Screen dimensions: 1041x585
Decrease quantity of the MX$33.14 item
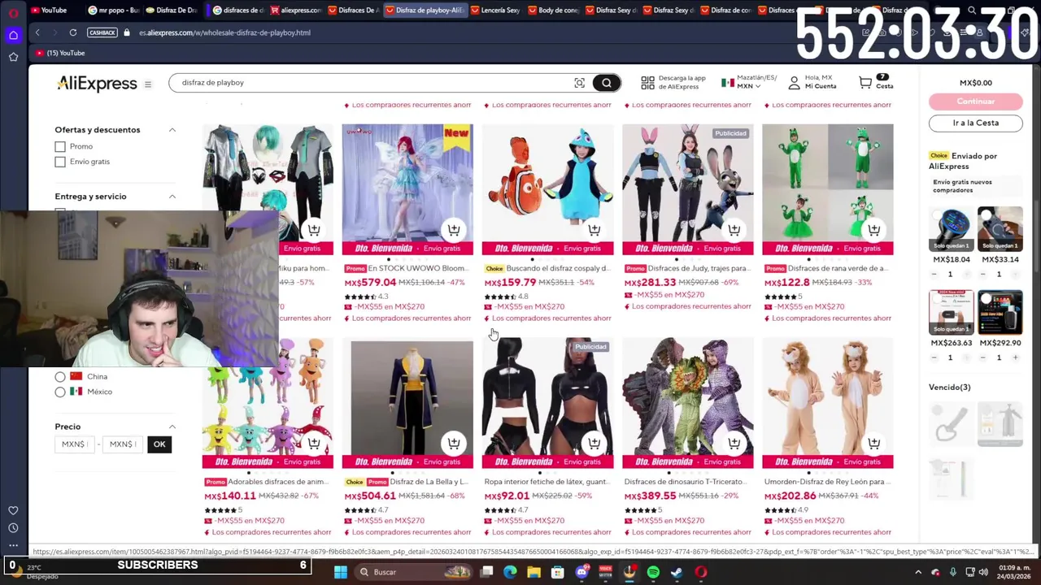coord(983,274)
